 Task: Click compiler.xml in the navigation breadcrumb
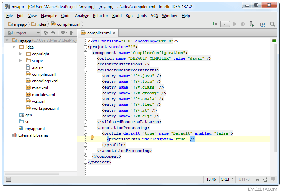tap(66, 24)
